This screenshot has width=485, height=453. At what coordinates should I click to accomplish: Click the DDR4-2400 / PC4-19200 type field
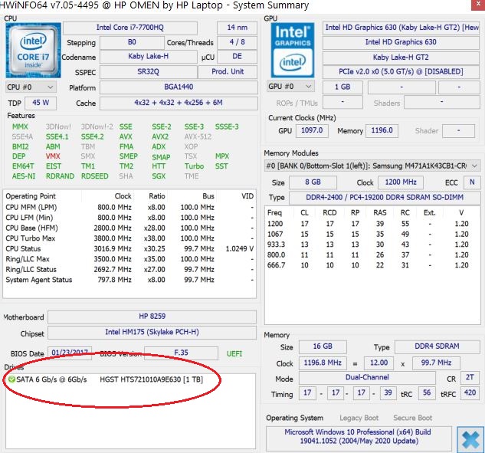click(385, 198)
